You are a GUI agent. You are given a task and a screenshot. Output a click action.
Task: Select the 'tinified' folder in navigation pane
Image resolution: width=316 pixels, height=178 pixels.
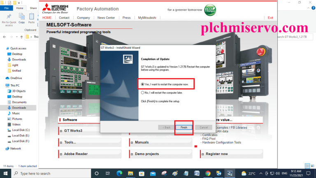(14, 71)
